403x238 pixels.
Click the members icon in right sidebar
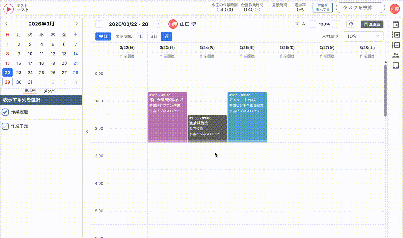[396, 55]
